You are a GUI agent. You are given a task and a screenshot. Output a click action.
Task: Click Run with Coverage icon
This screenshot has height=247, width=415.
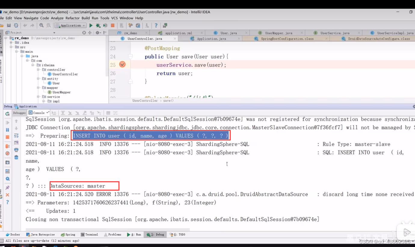(x=105, y=26)
